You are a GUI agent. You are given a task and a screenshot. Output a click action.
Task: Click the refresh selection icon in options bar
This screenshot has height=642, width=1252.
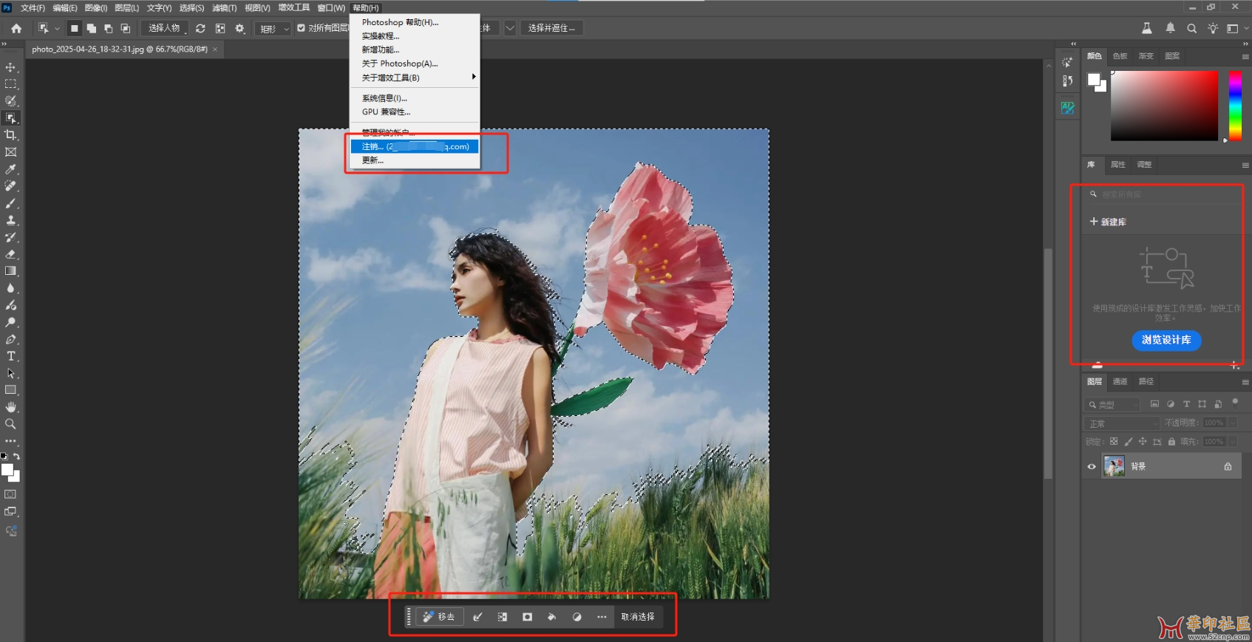tap(200, 28)
